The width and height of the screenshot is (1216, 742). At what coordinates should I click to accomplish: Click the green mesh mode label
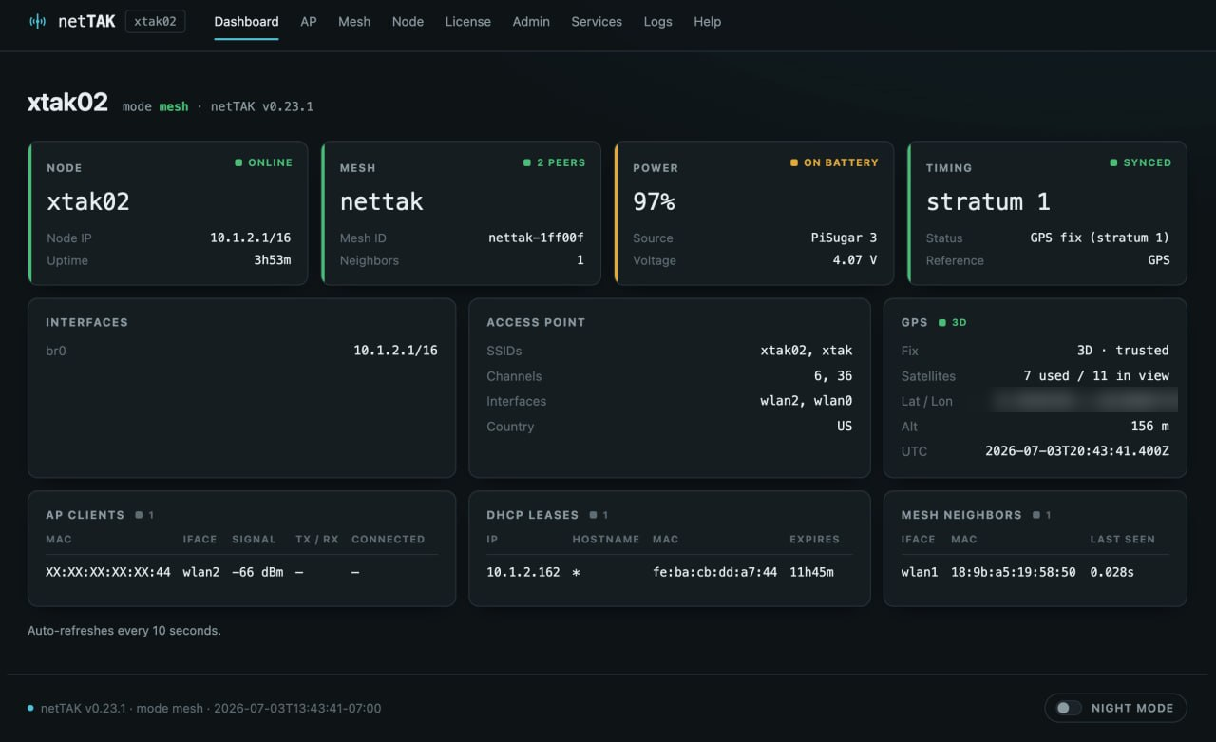(174, 106)
